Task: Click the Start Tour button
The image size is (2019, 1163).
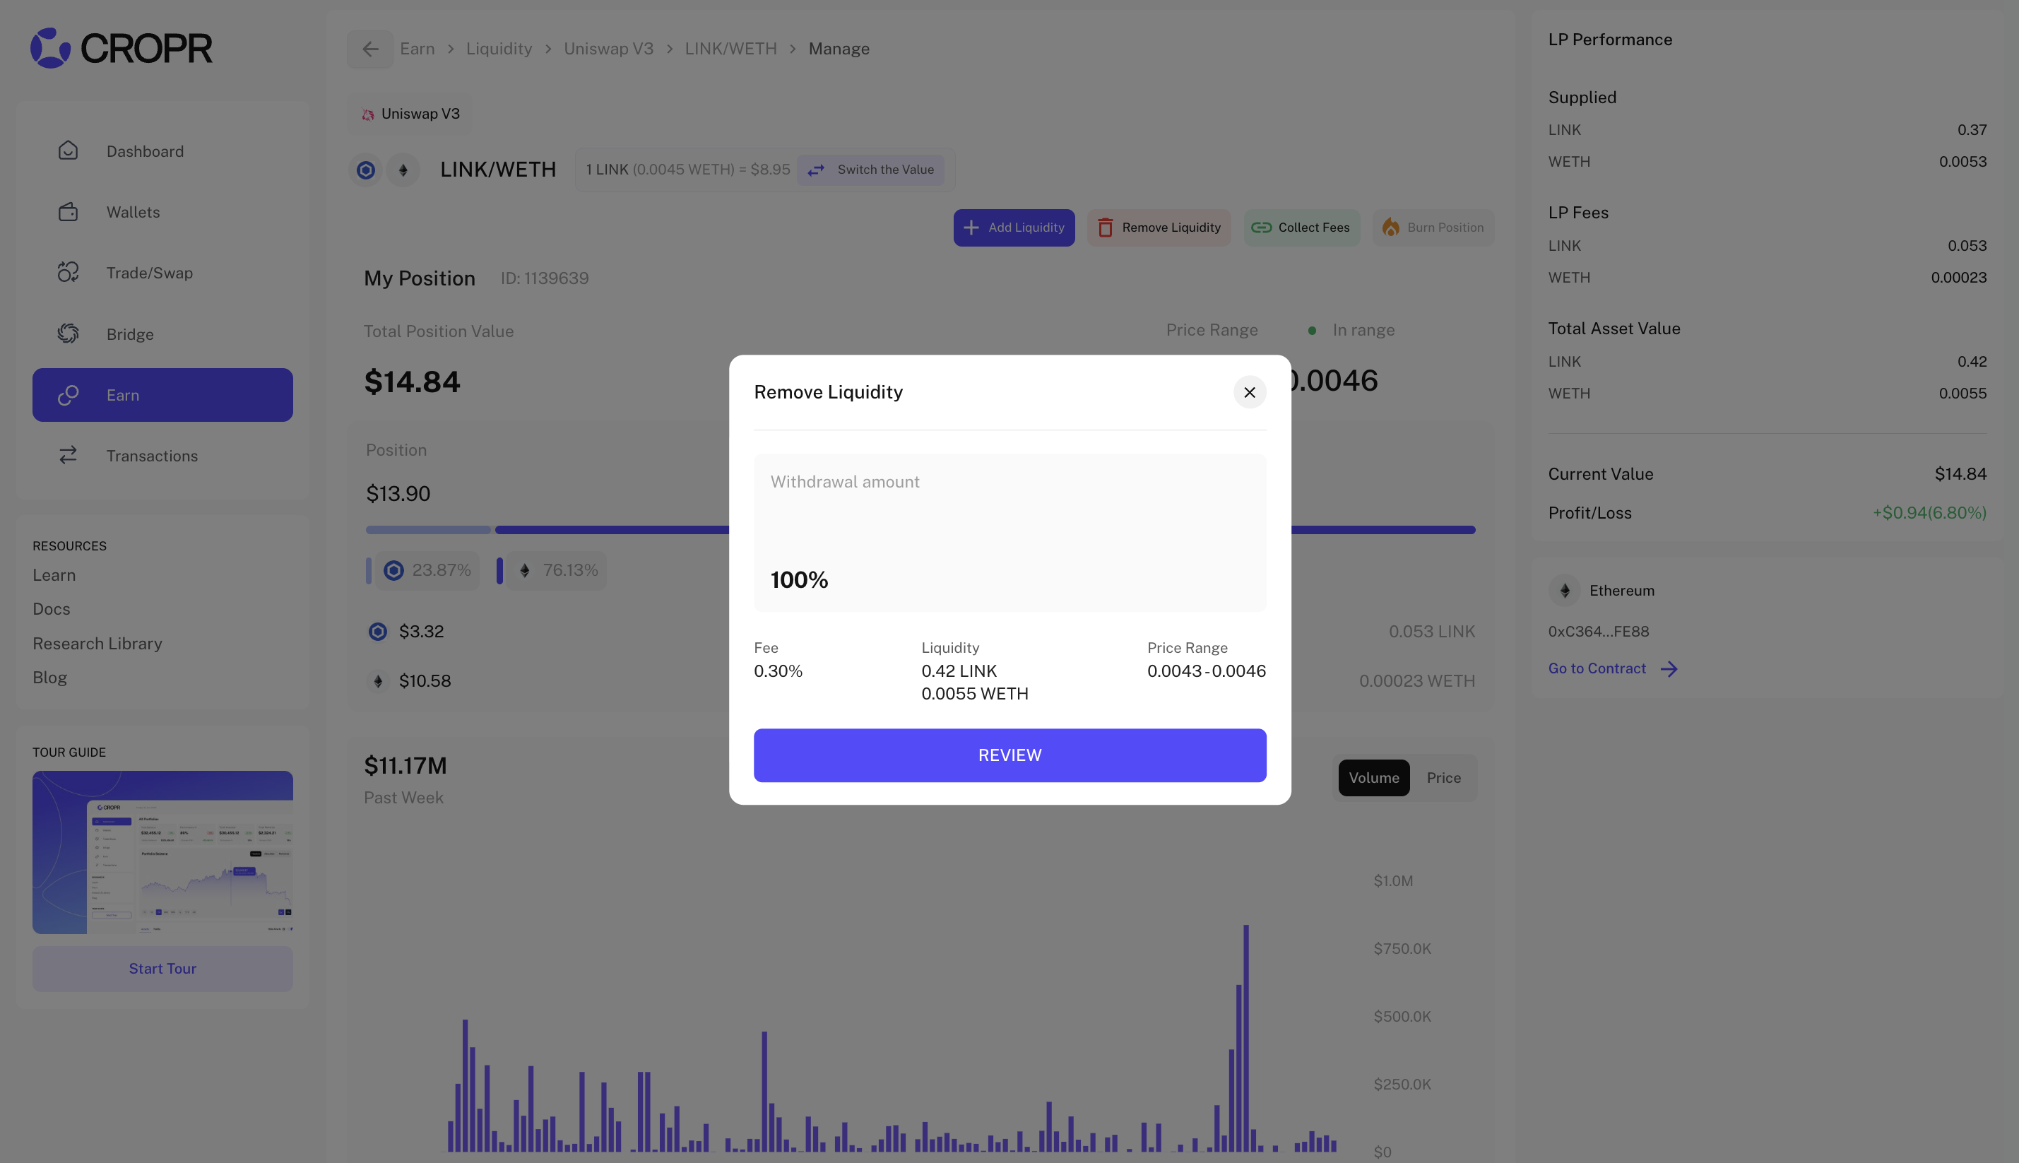Action: tap(162, 969)
